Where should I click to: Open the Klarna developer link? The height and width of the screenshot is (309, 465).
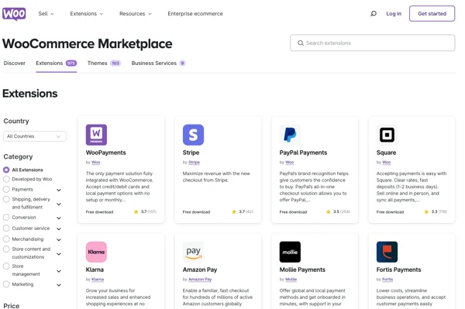click(x=98, y=280)
